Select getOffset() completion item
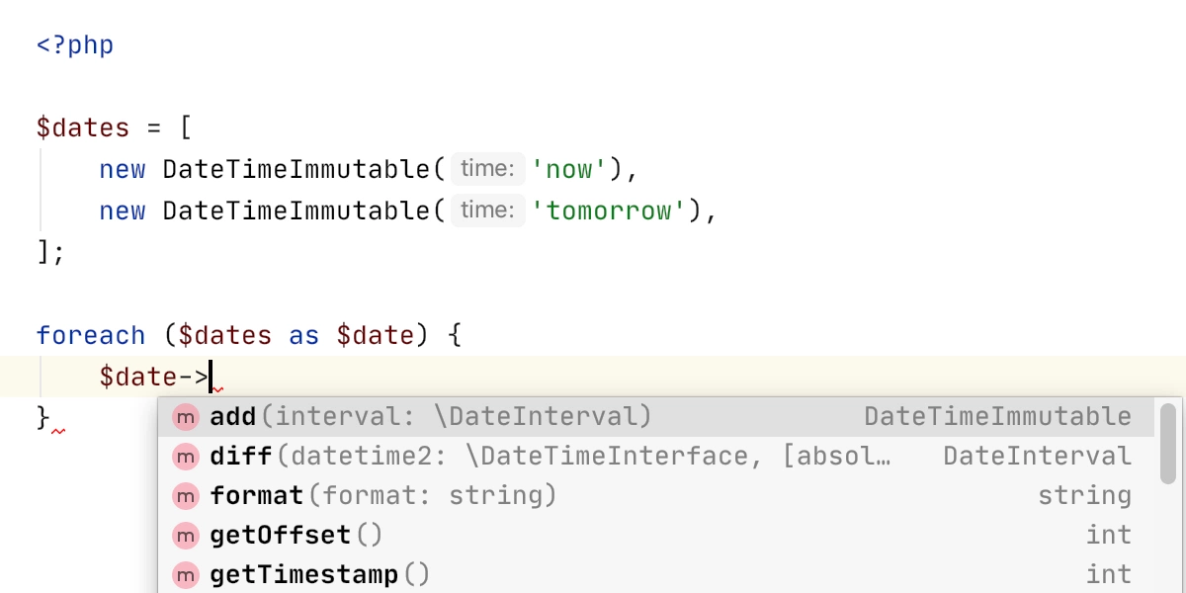Image resolution: width=1186 pixels, height=593 pixels. point(656,536)
